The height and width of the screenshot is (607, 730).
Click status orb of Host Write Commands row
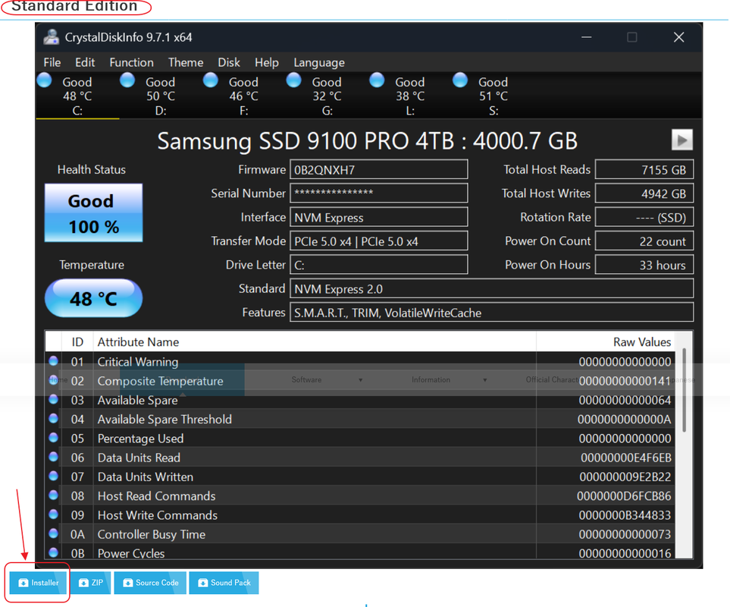(54, 514)
